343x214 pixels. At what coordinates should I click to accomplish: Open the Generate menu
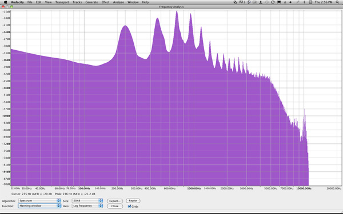click(91, 2)
